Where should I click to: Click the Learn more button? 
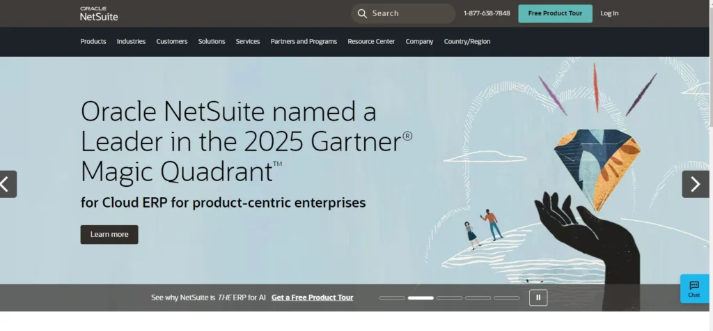[109, 234]
